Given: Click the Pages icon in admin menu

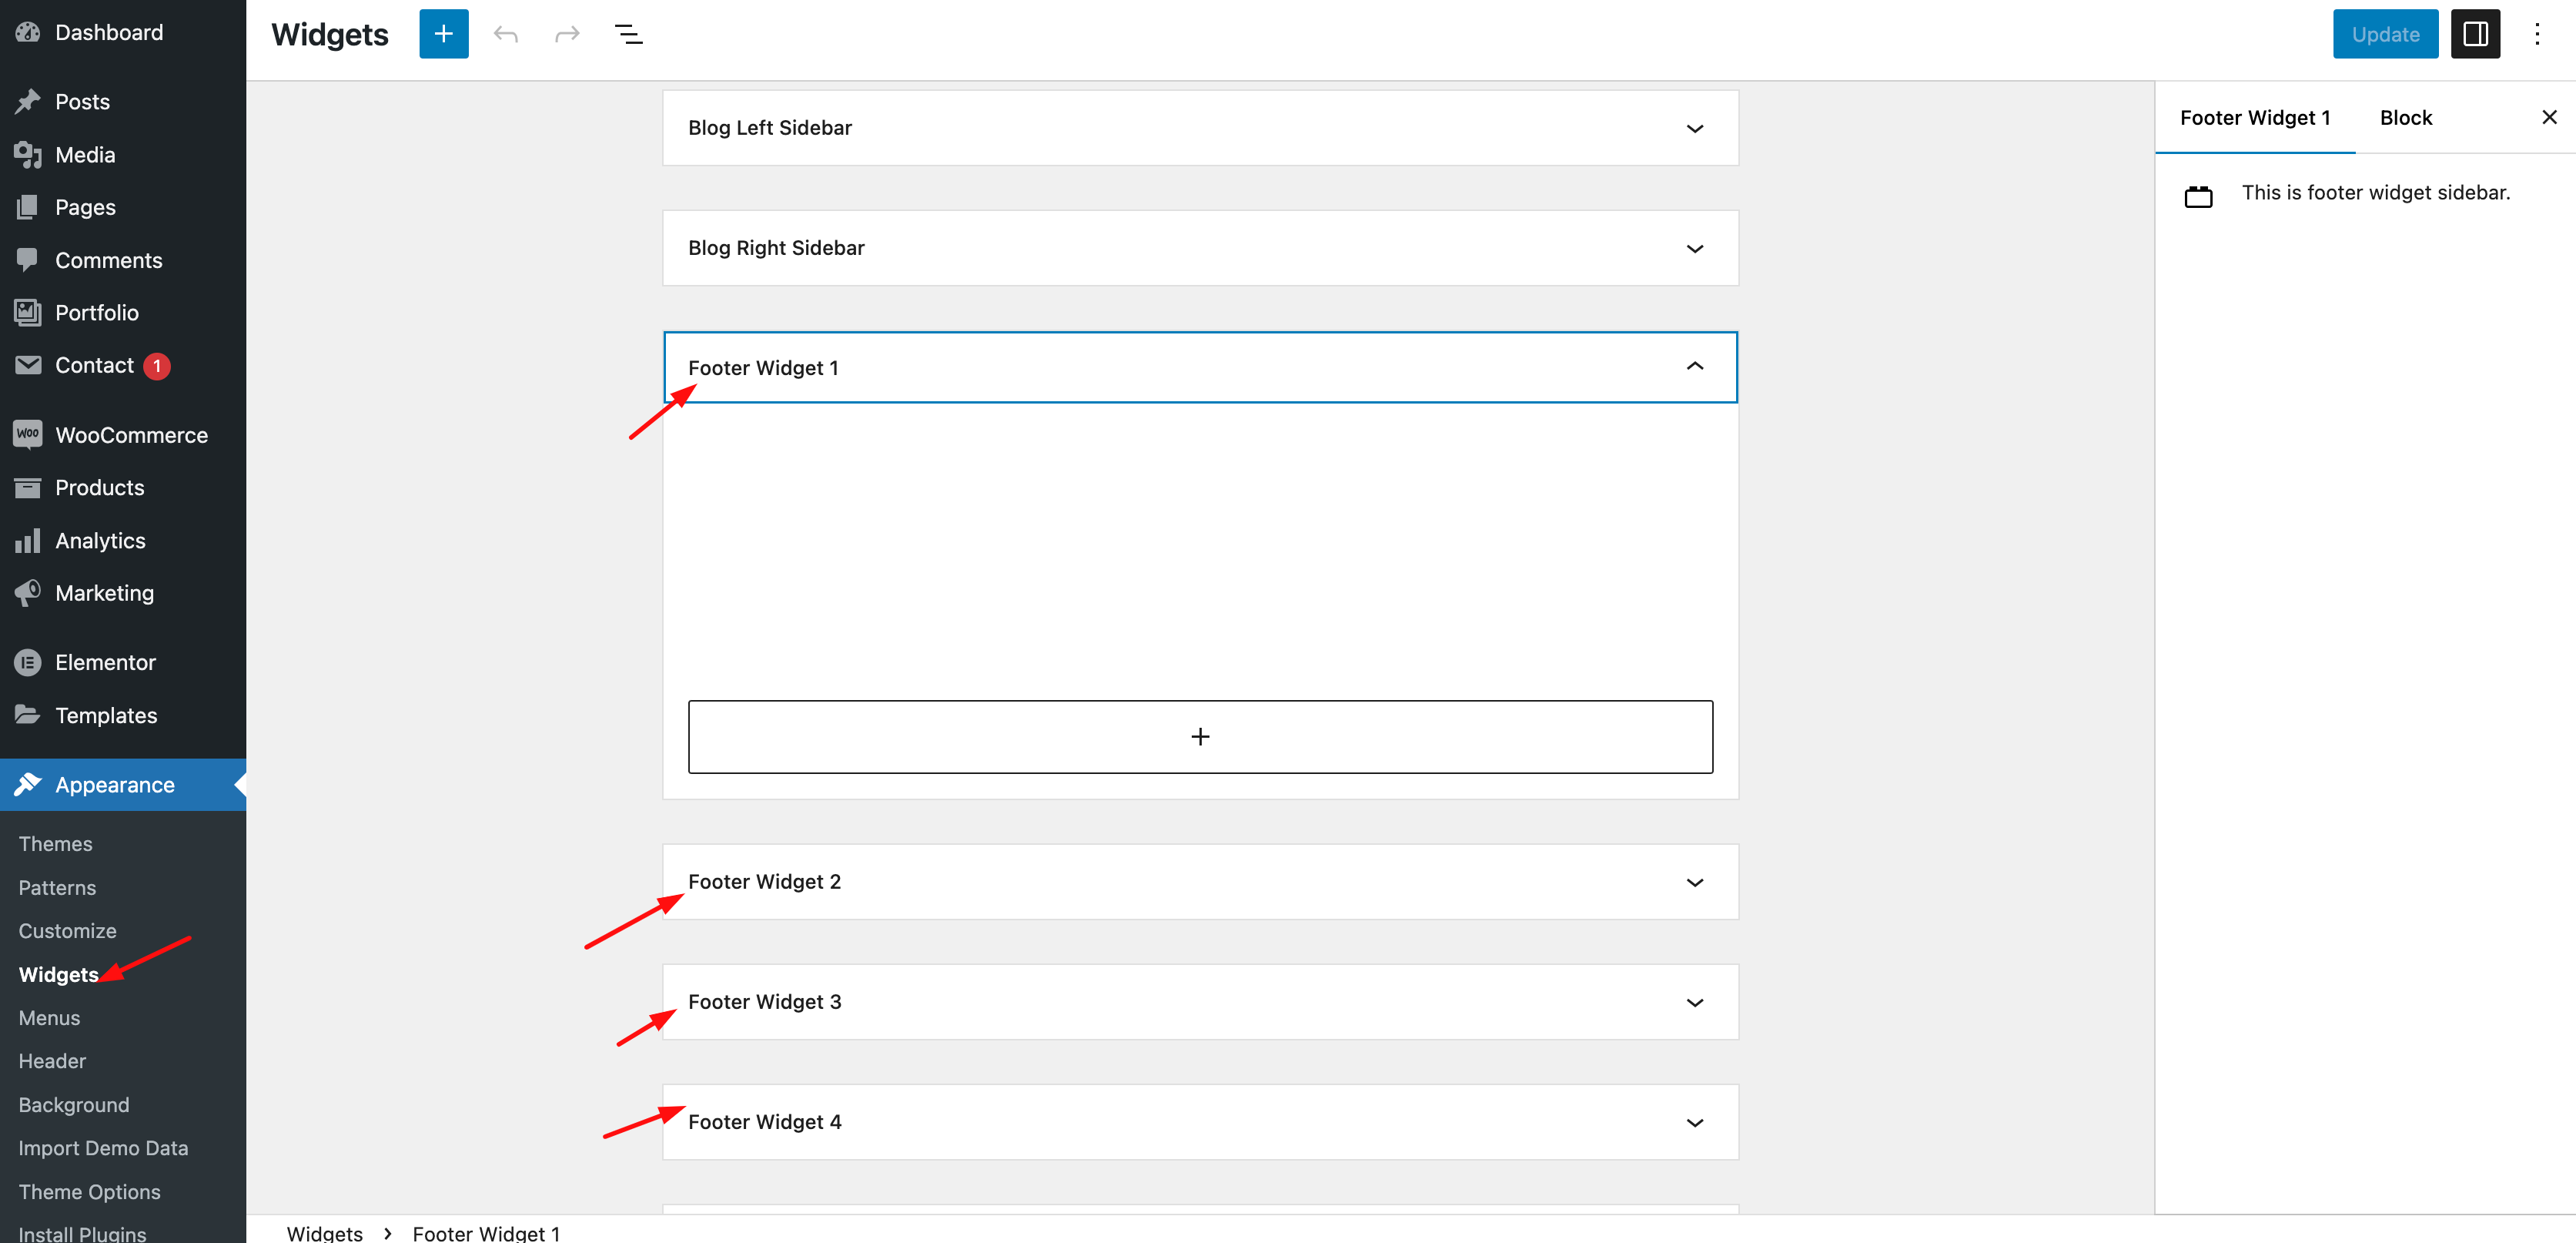Looking at the screenshot, I should [x=28, y=207].
